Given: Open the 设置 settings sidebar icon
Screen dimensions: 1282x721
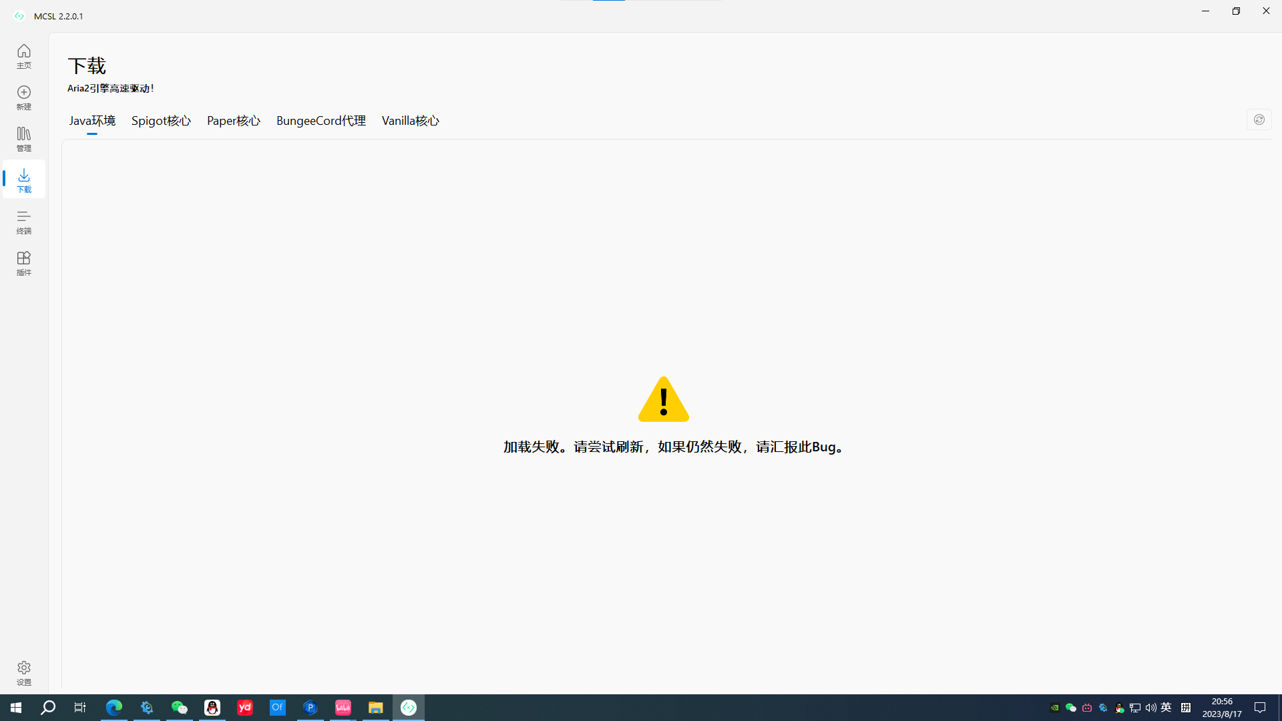Looking at the screenshot, I should click(23, 673).
